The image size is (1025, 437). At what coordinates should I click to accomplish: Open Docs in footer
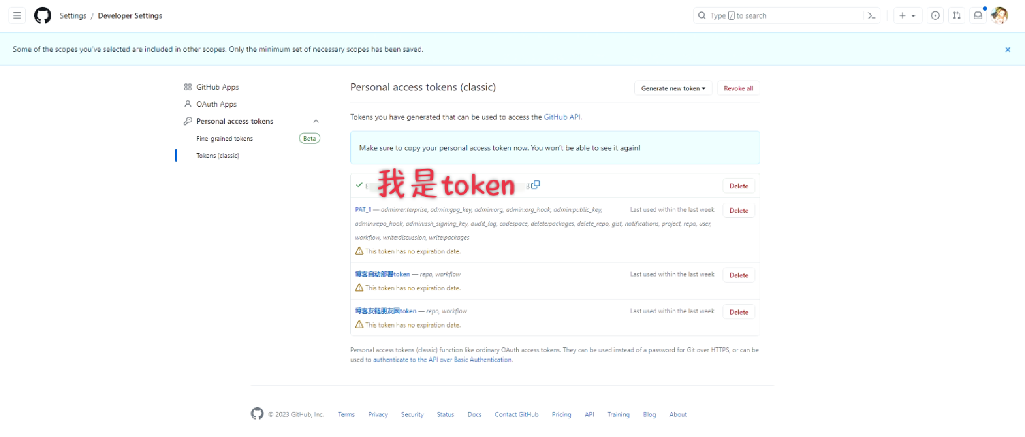click(475, 415)
